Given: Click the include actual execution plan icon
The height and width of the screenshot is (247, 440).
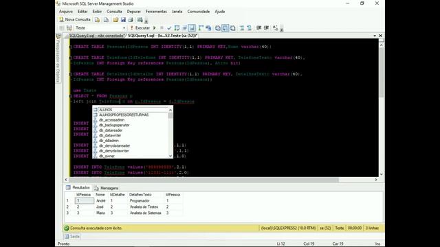Looking at the screenshot, I should coord(201,28).
